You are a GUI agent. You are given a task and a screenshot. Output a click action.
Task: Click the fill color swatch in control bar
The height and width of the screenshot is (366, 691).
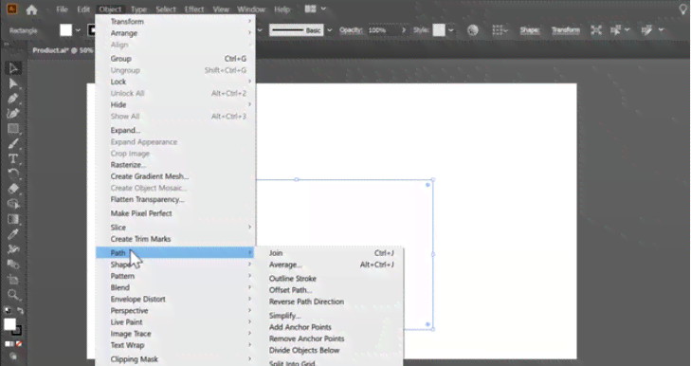(66, 30)
